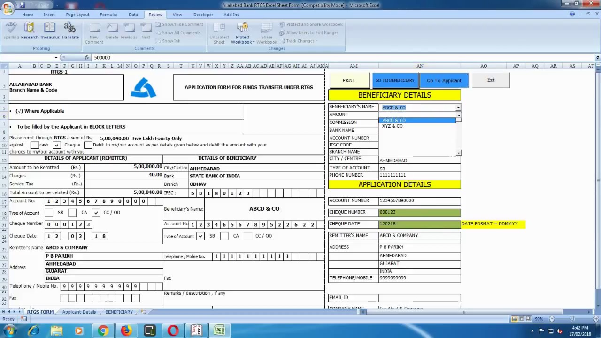Open Internet Explorer from the taskbar

33,331
